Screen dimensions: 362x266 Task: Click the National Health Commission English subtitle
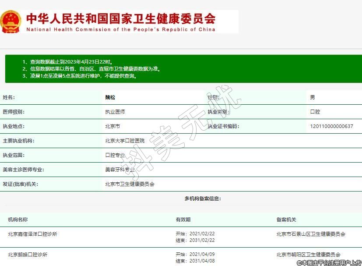point(121,30)
